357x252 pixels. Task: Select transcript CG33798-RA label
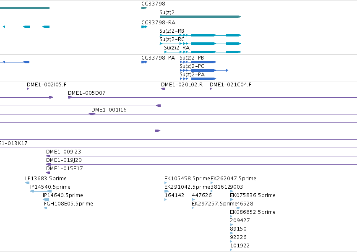[158, 23]
